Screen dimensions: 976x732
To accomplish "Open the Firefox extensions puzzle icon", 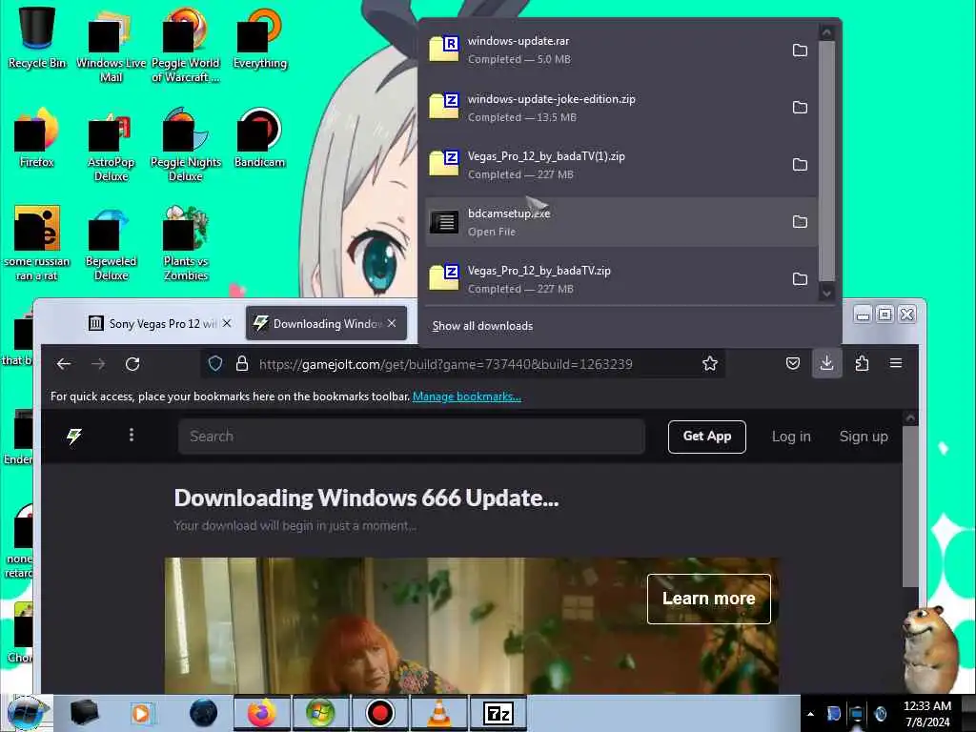I will click(x=862, y=363).
